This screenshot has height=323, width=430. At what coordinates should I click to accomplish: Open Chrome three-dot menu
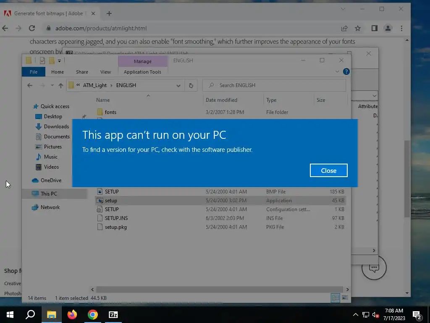pos(401,28)
